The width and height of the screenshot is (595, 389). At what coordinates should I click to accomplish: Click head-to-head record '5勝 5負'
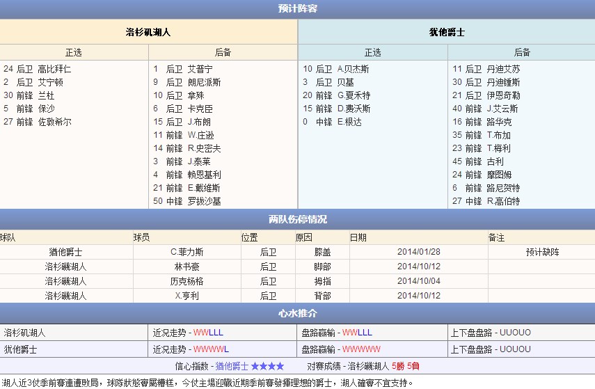click(x=405, y=366)
